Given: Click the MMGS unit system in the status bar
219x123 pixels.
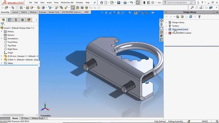Looking at the screenshot, I should 205,121.
